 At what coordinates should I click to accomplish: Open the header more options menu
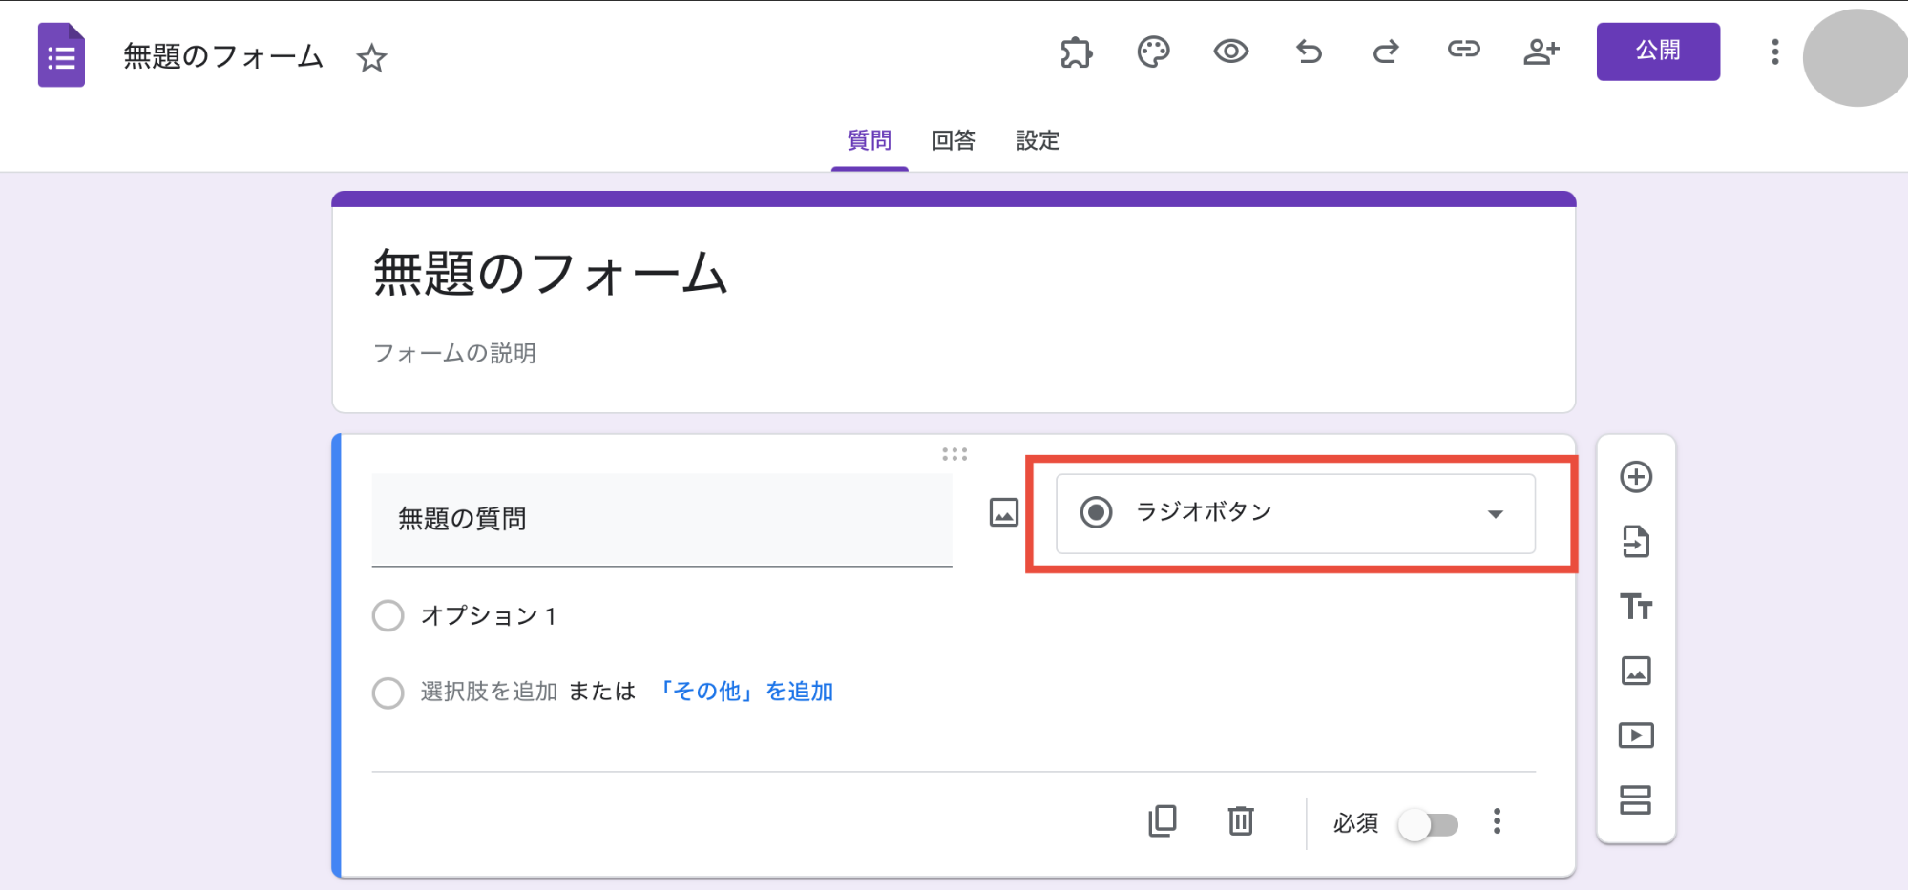1774,52
